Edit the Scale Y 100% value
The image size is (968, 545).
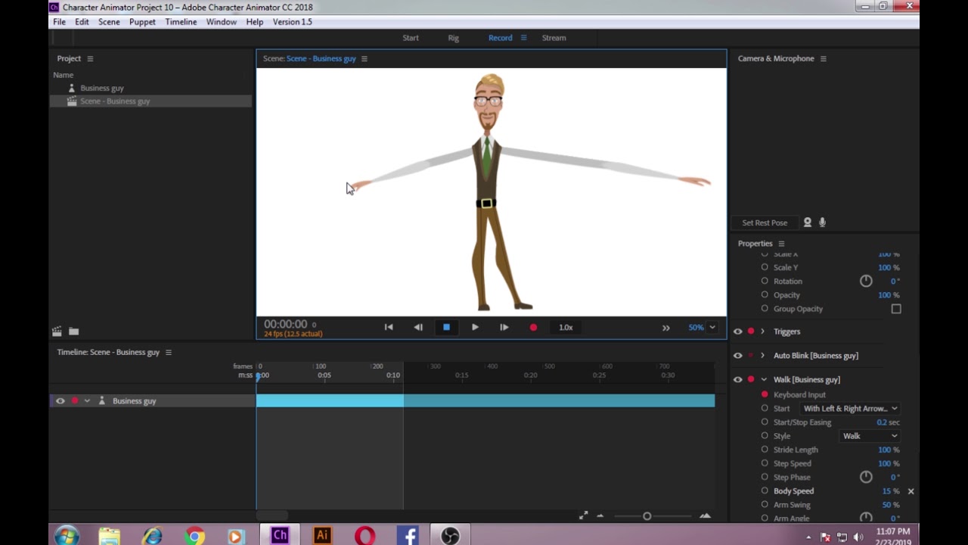[x=889, y=268]
